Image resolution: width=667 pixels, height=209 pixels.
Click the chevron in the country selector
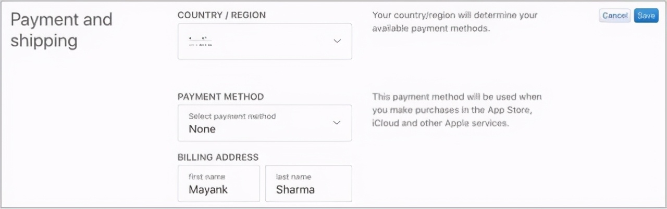[337, 41]
